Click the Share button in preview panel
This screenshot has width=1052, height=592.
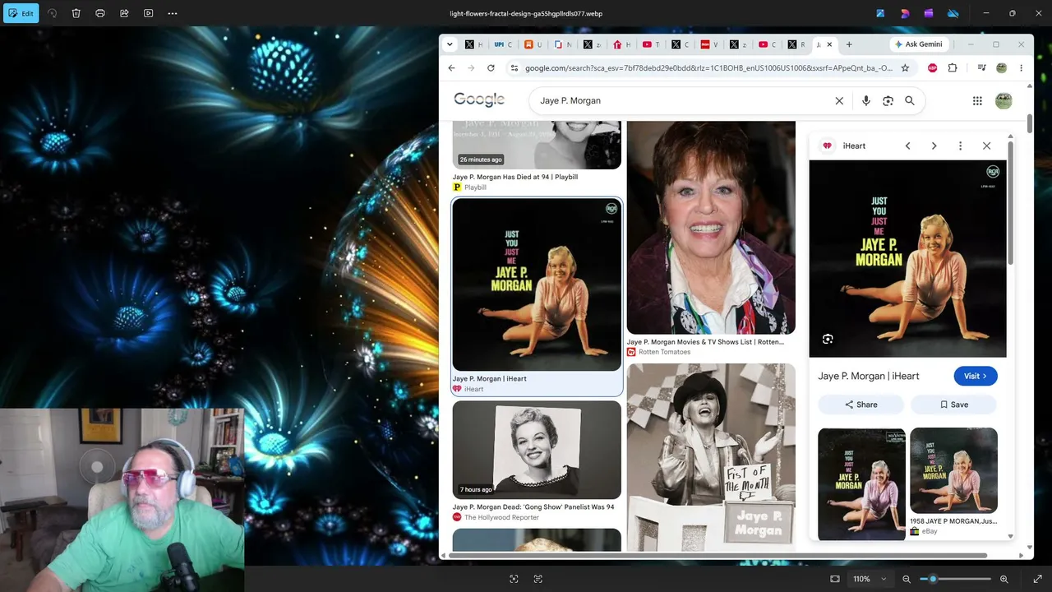point(861,405)
